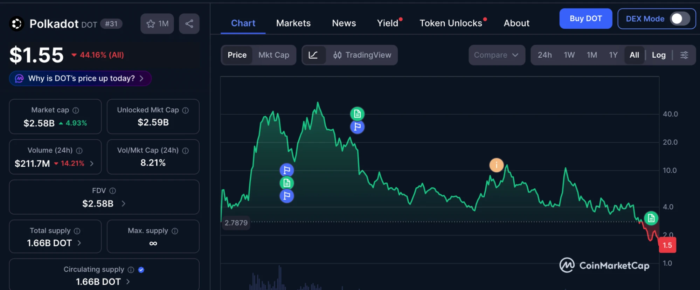This screenshot has width=700, height=290.
Task: Click the Market cap info icon
Action: (x=76, y=110)
